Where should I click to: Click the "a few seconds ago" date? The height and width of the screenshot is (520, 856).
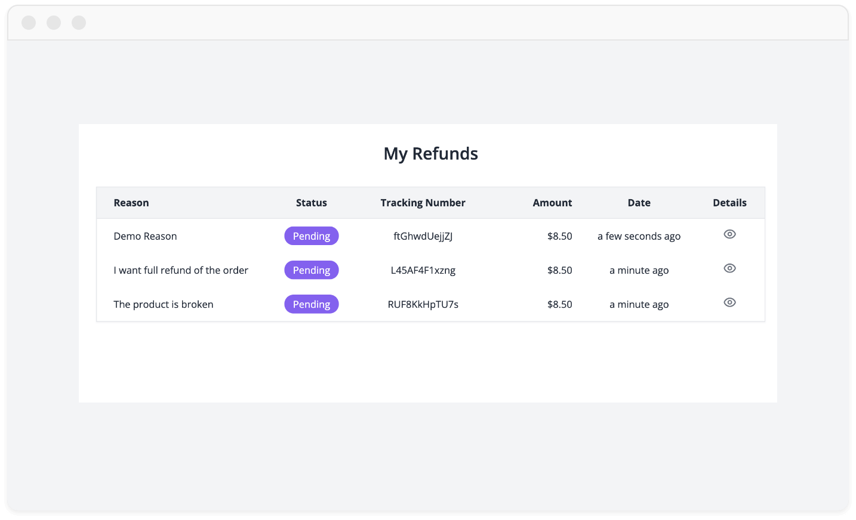[x=639, y=236]
